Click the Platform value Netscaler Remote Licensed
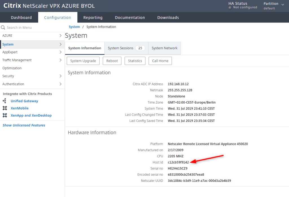289x197 pixels. [x=208, y=144]
